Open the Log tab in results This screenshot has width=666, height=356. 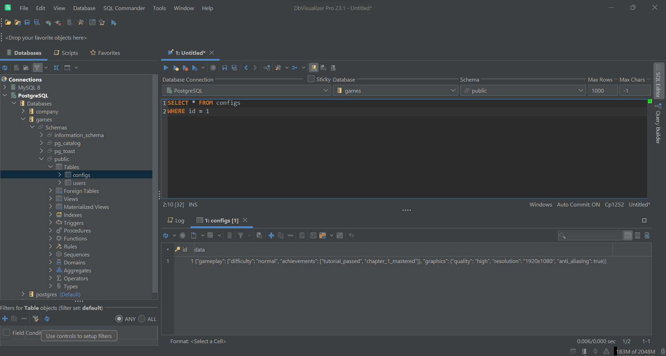point(176,220)
